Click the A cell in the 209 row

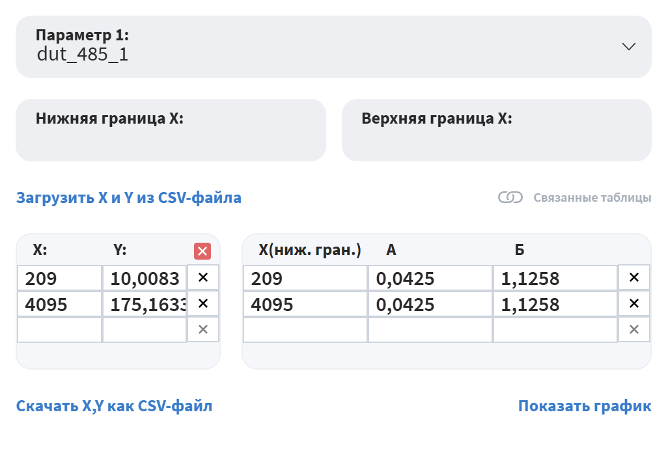(430, 279)
